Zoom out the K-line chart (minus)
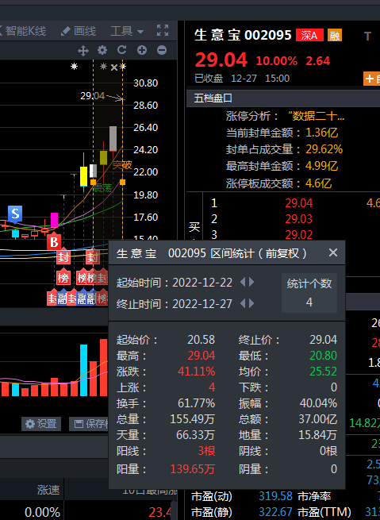 pos(162,50)
